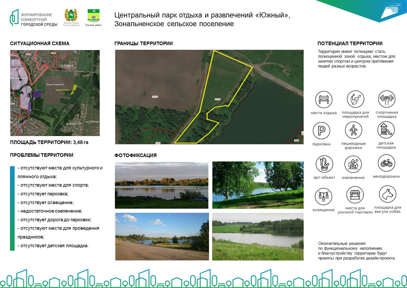Click the title Центральный парк отдыха и развлечений «Южный»

click(202, 15)
